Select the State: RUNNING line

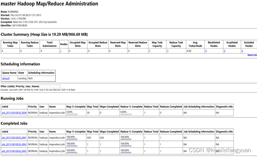[10, 12]
